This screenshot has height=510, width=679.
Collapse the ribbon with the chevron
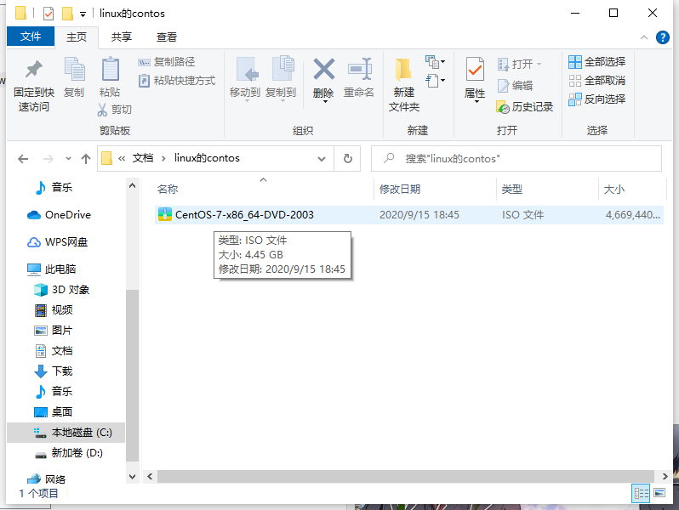click(644, 37)
